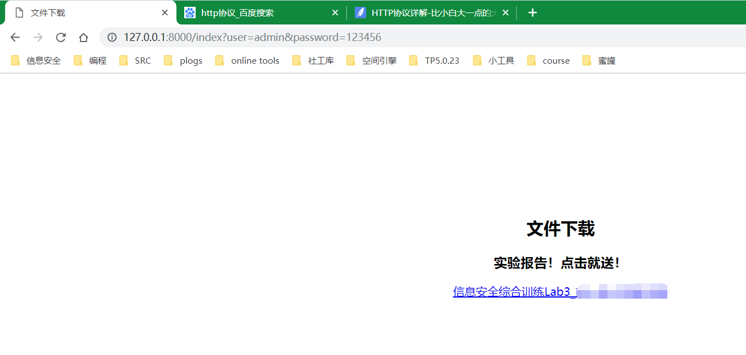Switch to the HTTP协议详解 tab
The image size is (746, 355).
(x=432, y=13)
